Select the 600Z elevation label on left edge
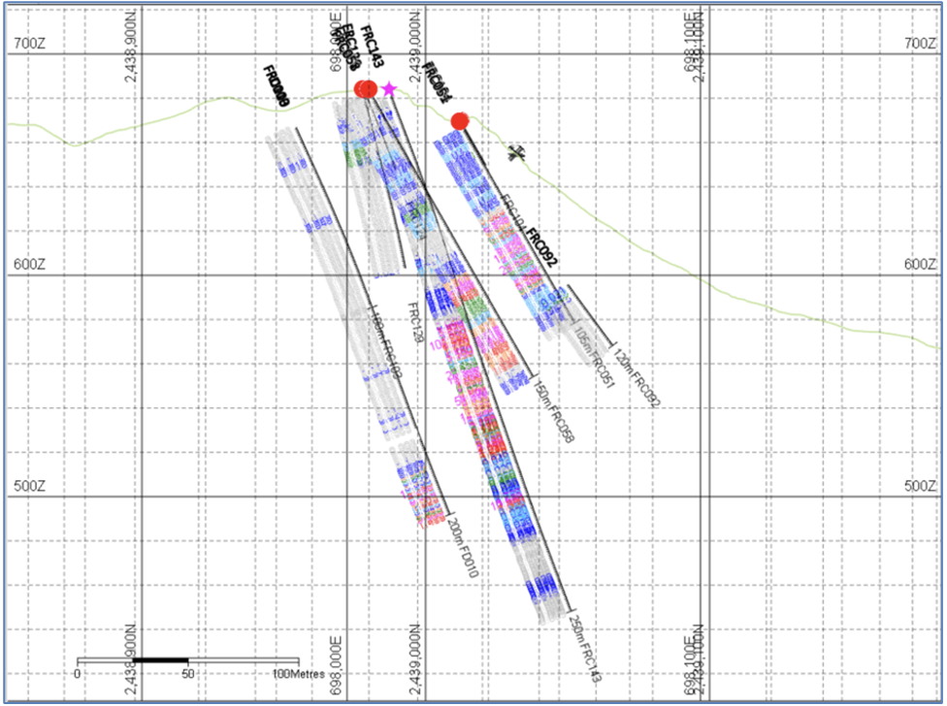The image size is (947, 706). (x=29, y=265)
